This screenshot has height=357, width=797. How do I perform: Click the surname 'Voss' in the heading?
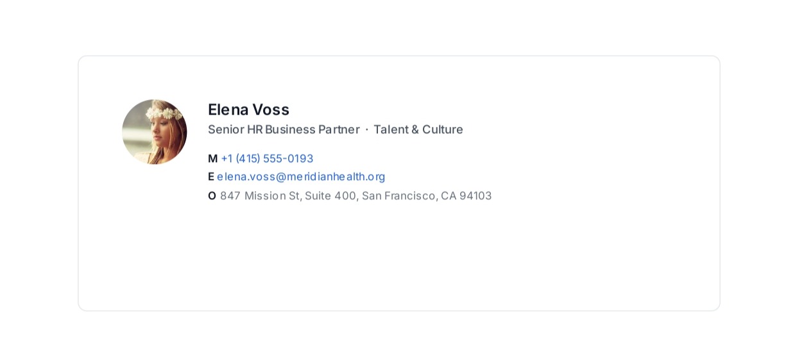pos(271,110)
